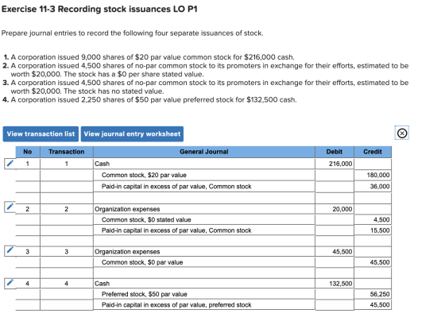Click the pencil edit icon for entry 2
The height and width of the screenshot is (329, 445).
coord(10,207)
